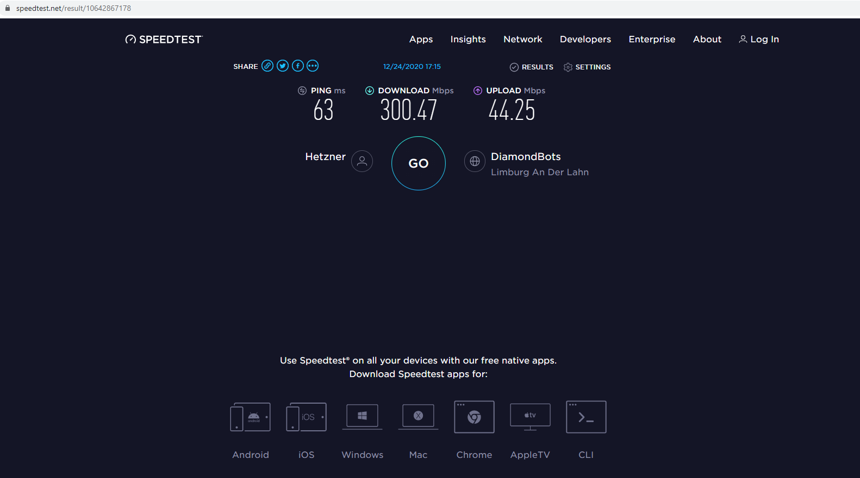860x478 pixels.
Task: Click the 12/24/2020 17:15 result date
Action: 412,67
